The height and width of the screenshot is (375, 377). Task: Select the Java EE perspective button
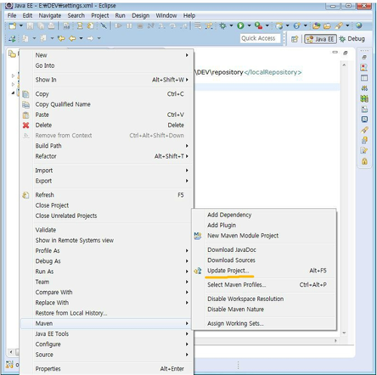click(x=320, y=39)
